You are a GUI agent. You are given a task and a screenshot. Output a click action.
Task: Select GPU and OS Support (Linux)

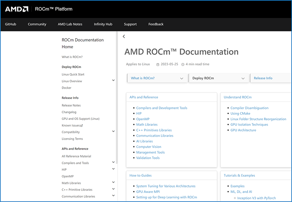tap(81, 119)
